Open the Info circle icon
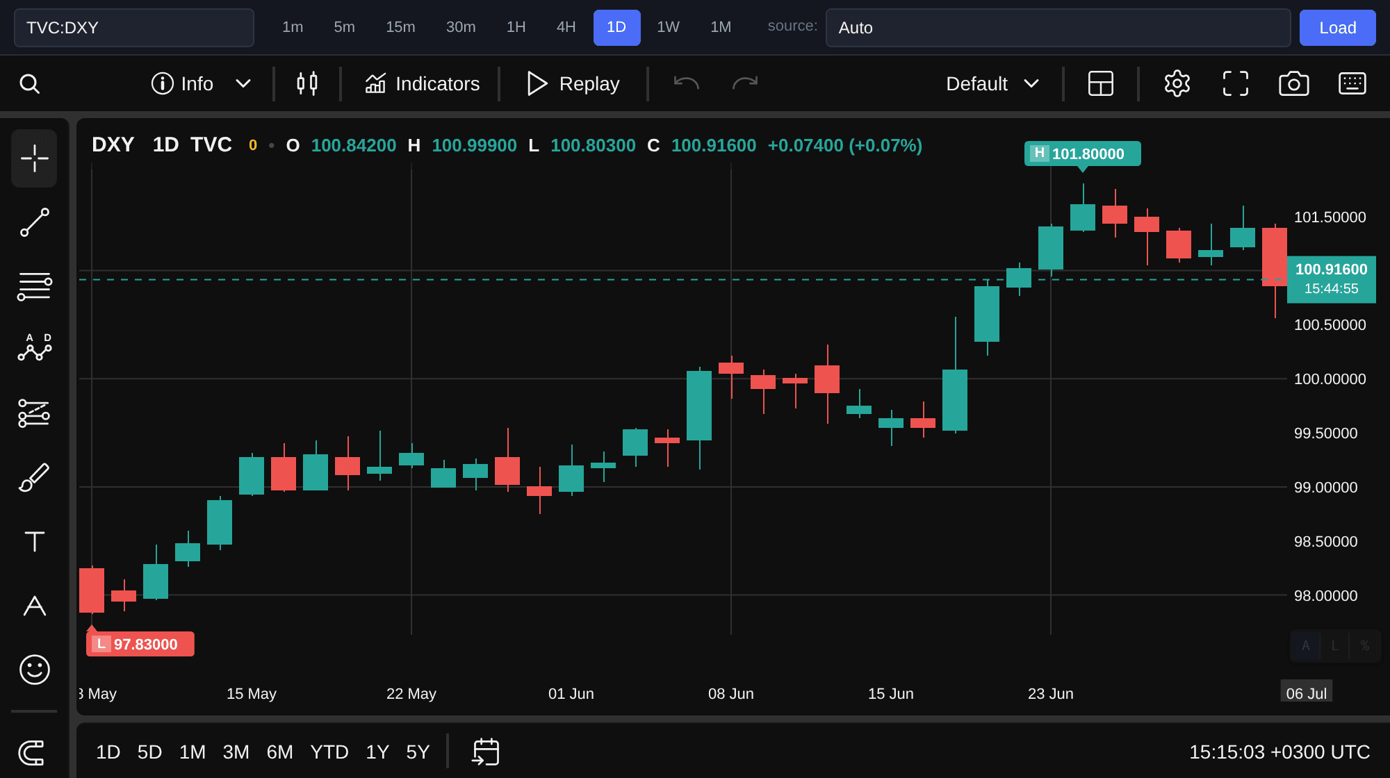The width and height of the screenshot is (1390, 778). pos(162,84)
